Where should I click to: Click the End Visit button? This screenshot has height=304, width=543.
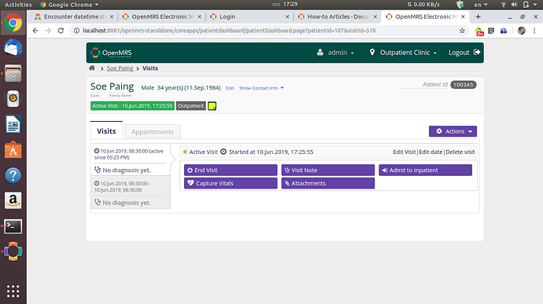click(x=231, y=170)
